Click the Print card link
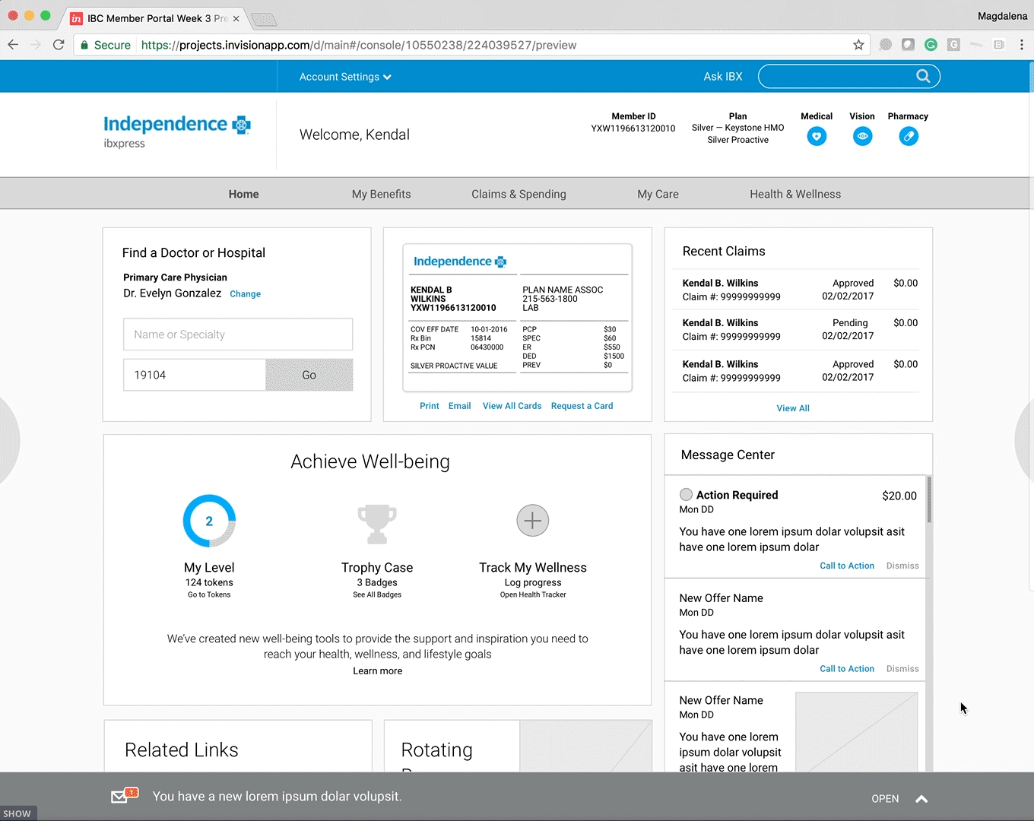Viewport: 1034px width, 821px height. (429, 406)
